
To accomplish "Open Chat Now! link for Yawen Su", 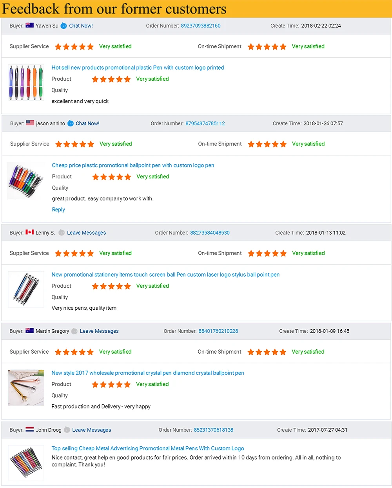I will 81,26.
